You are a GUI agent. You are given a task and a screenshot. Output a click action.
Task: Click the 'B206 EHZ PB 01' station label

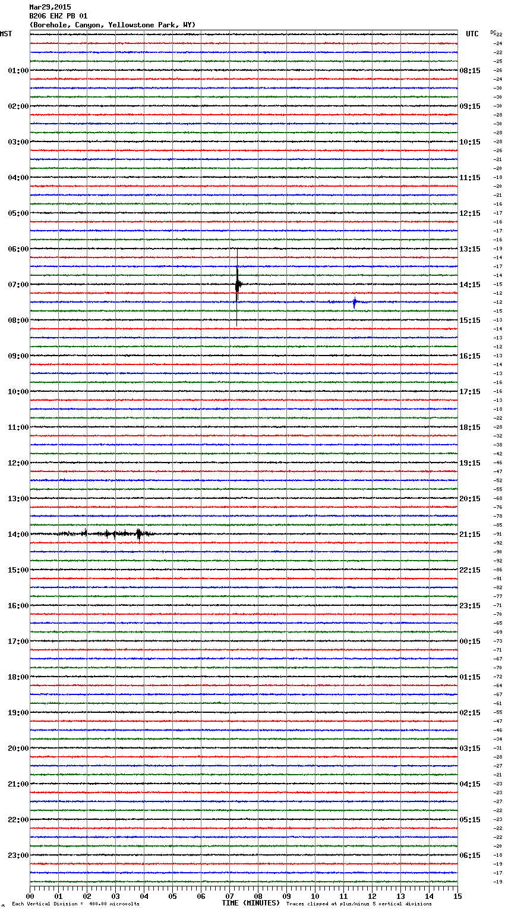(x=58, y=16)
